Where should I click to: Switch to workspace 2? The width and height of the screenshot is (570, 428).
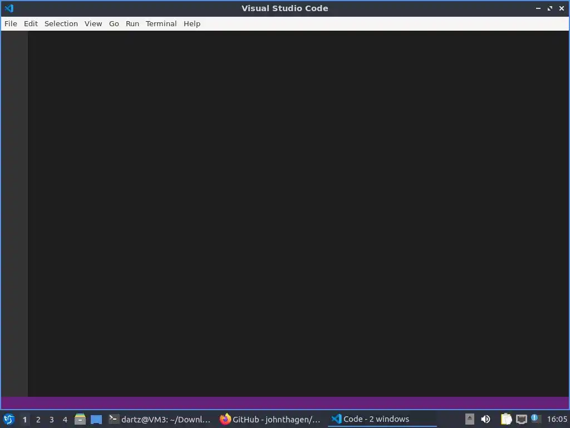(38, 420)
